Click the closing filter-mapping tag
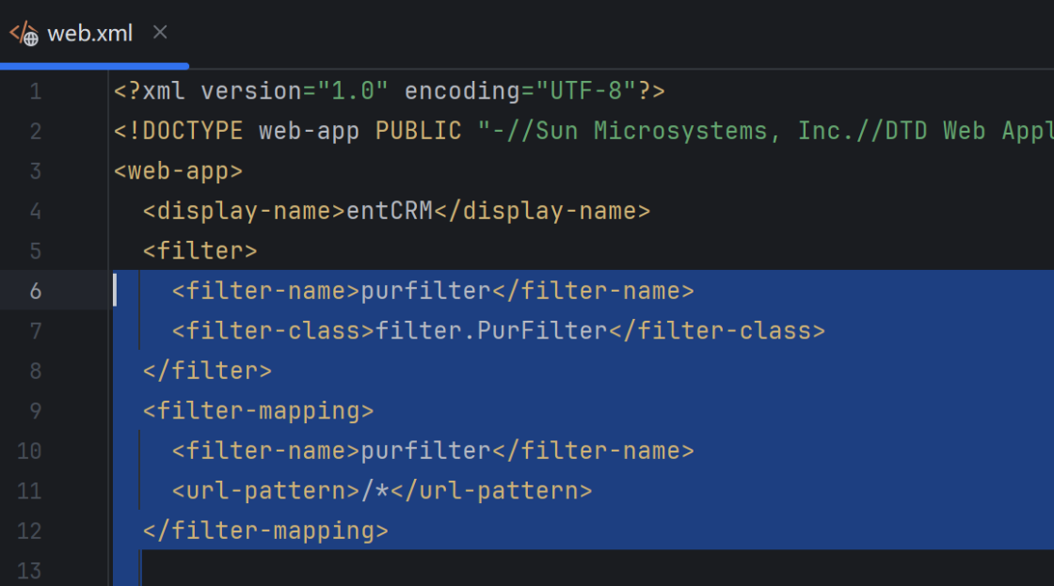 coord(265,531)
